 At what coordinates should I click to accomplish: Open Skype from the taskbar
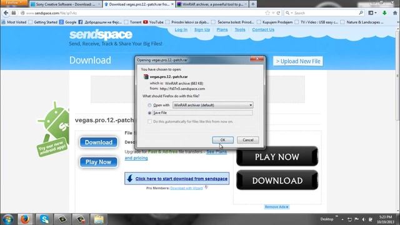point(44,219)
